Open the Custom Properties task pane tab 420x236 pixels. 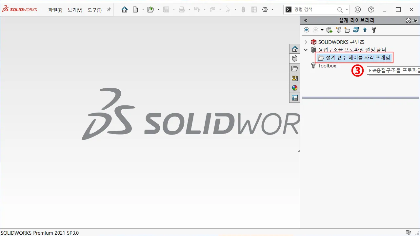(295, 98)
